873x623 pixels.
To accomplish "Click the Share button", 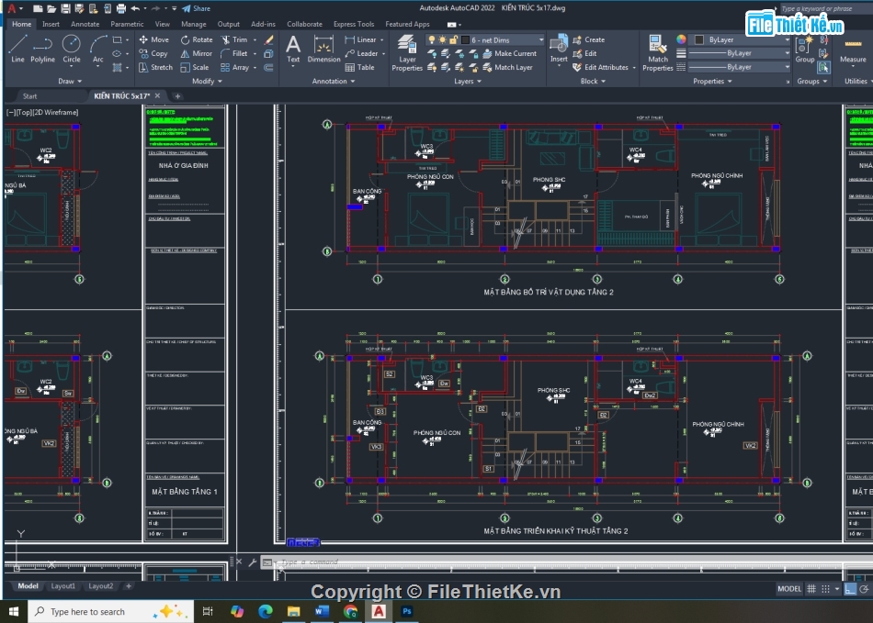I will click(x=196, y=8).
